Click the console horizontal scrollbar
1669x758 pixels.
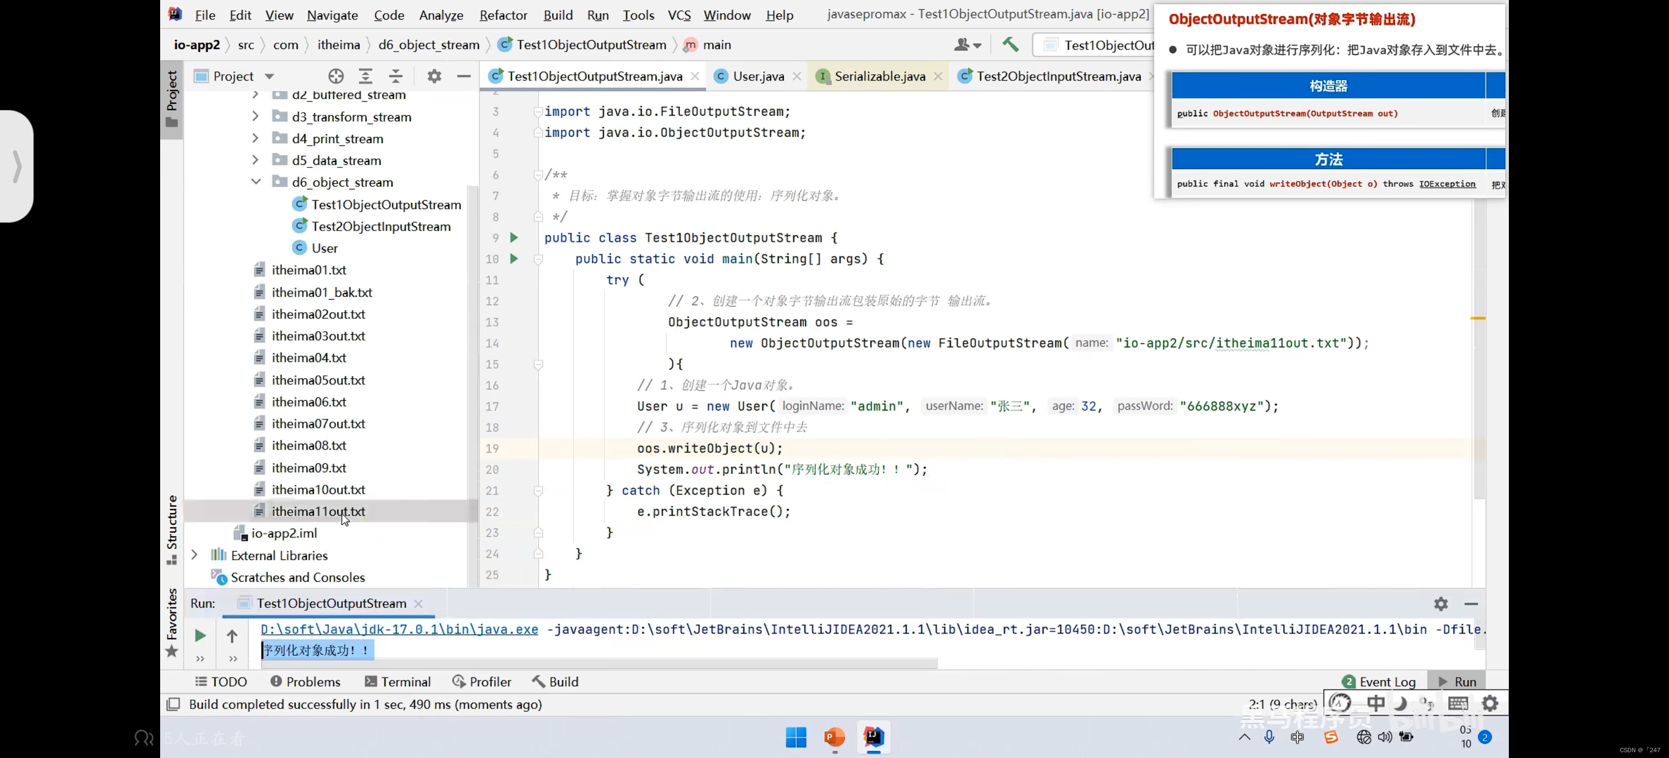pyautogui.click(x=600, y=663)
